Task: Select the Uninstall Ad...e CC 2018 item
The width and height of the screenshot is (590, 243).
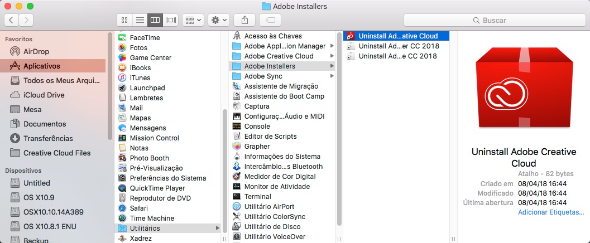Action: click(x=397, y=56)
